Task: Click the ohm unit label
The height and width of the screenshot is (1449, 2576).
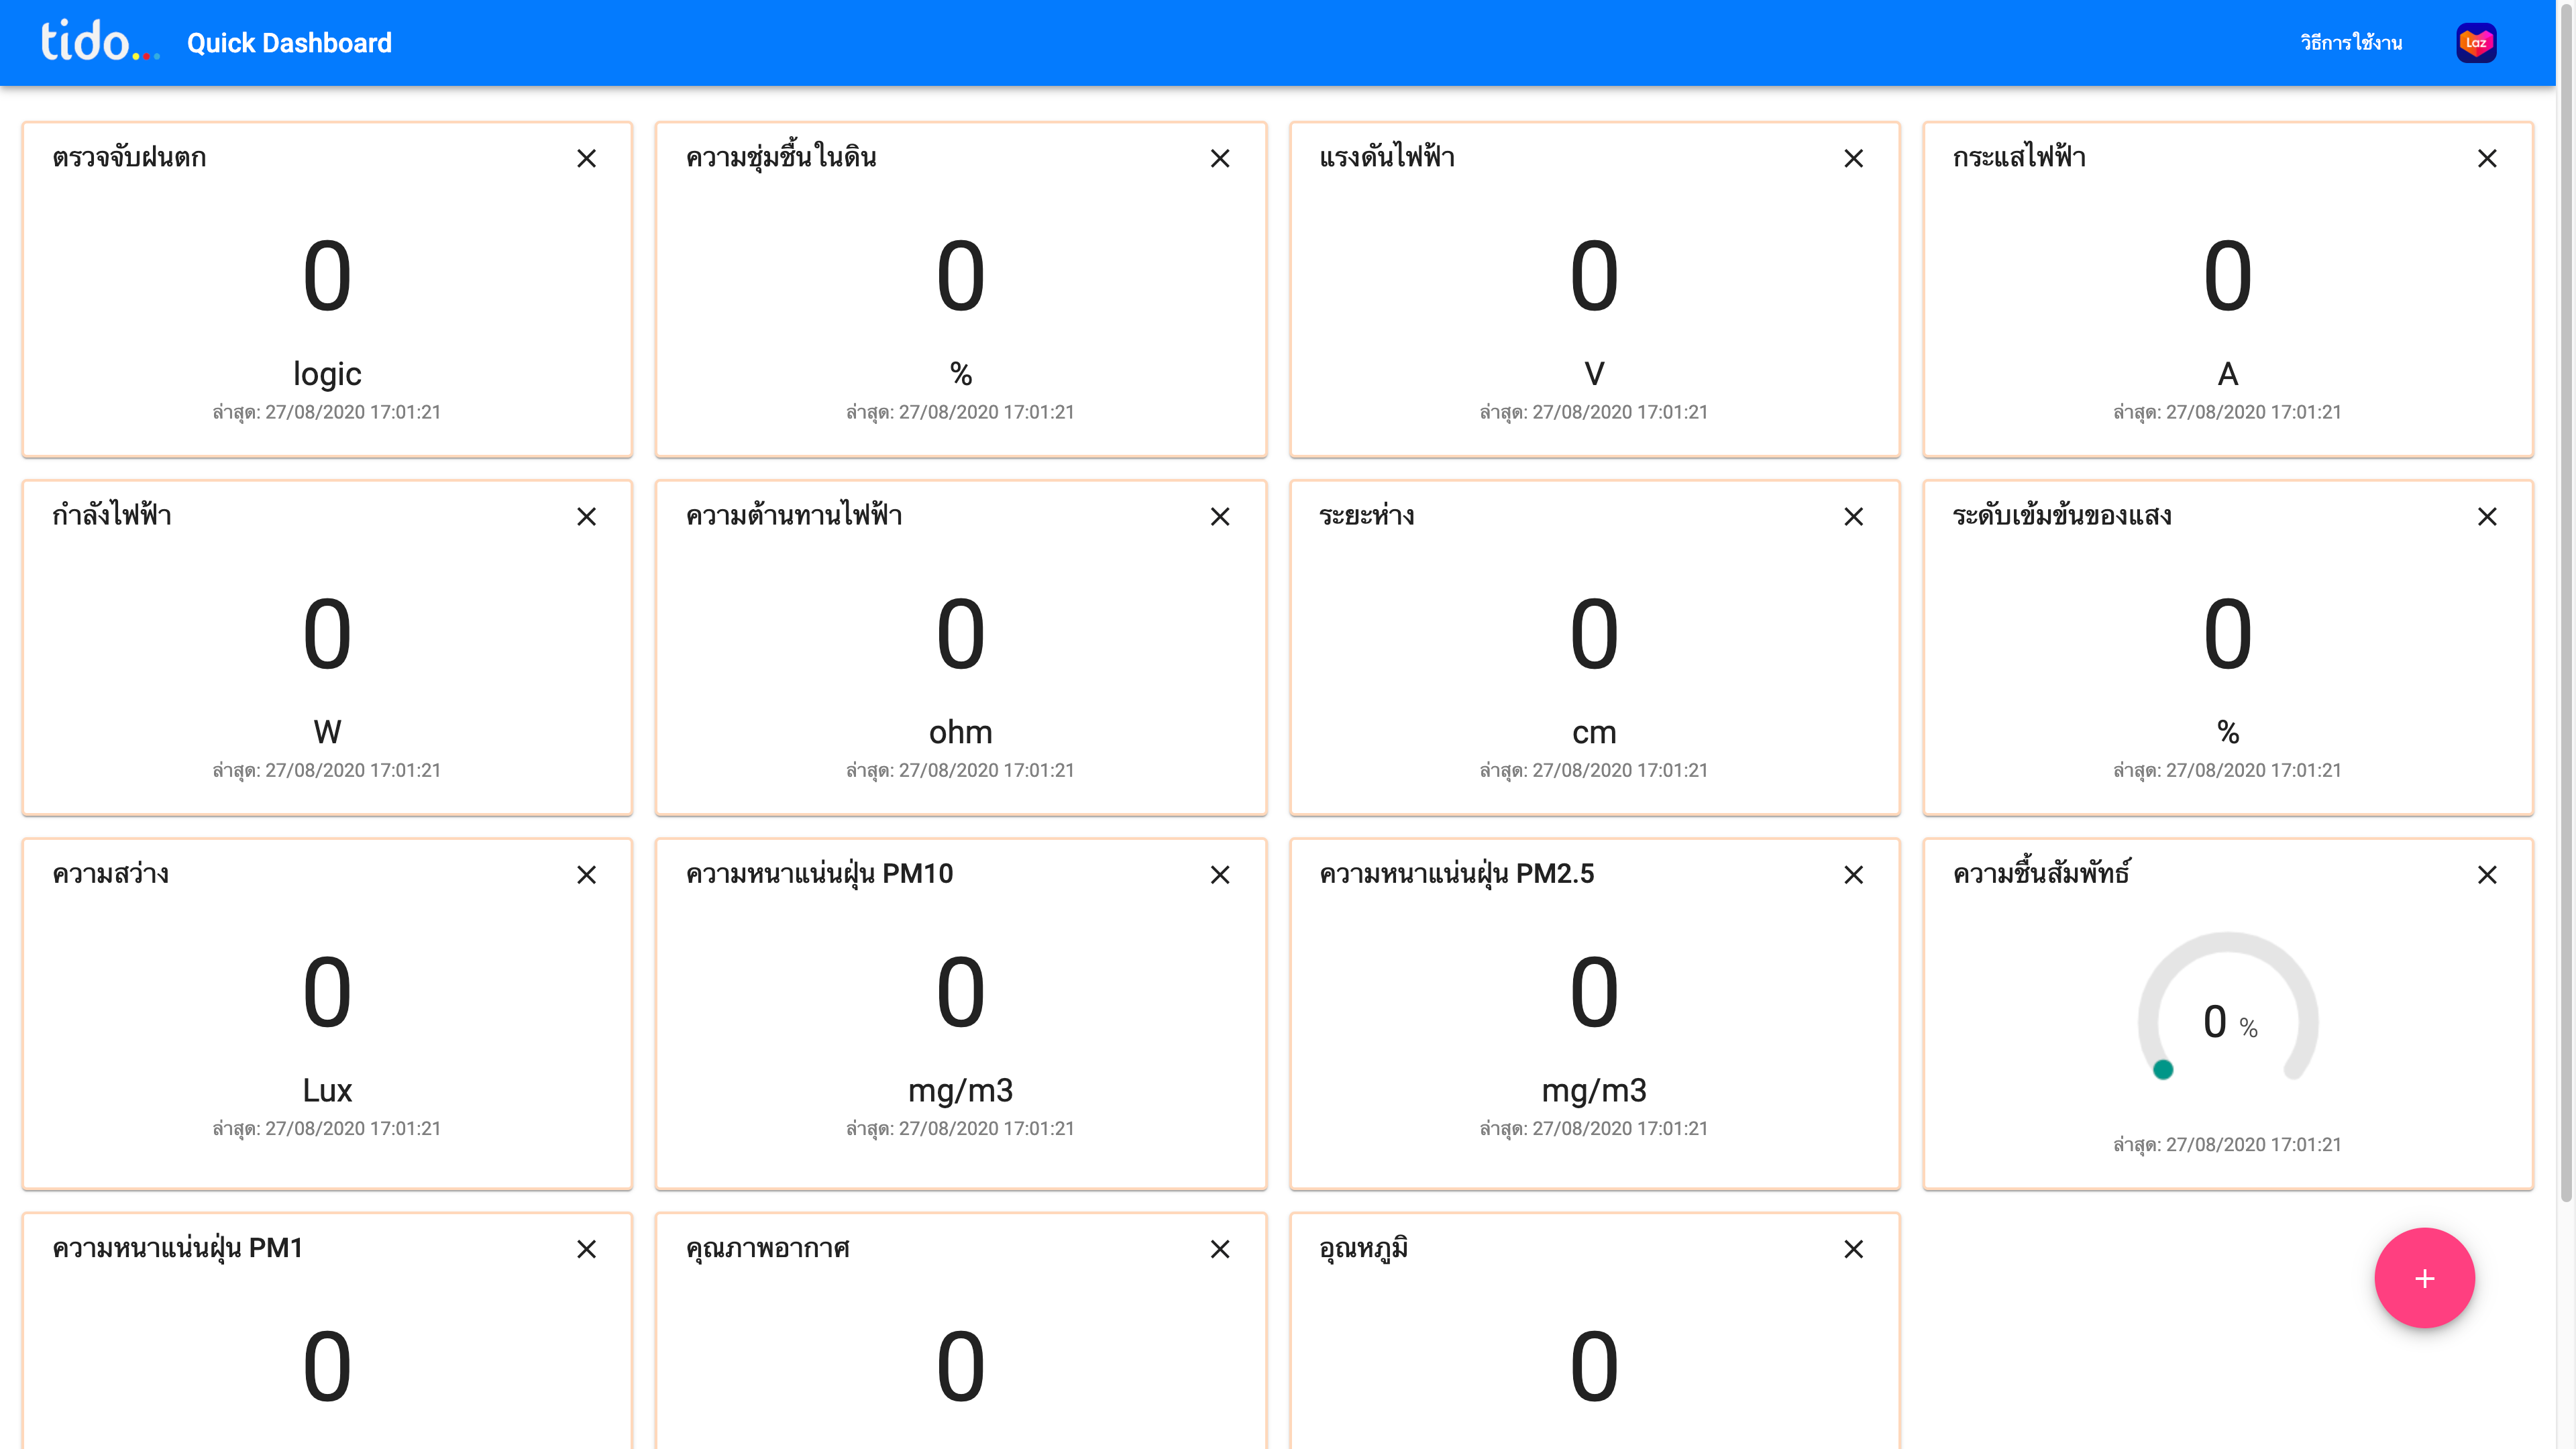Action: 960,732
